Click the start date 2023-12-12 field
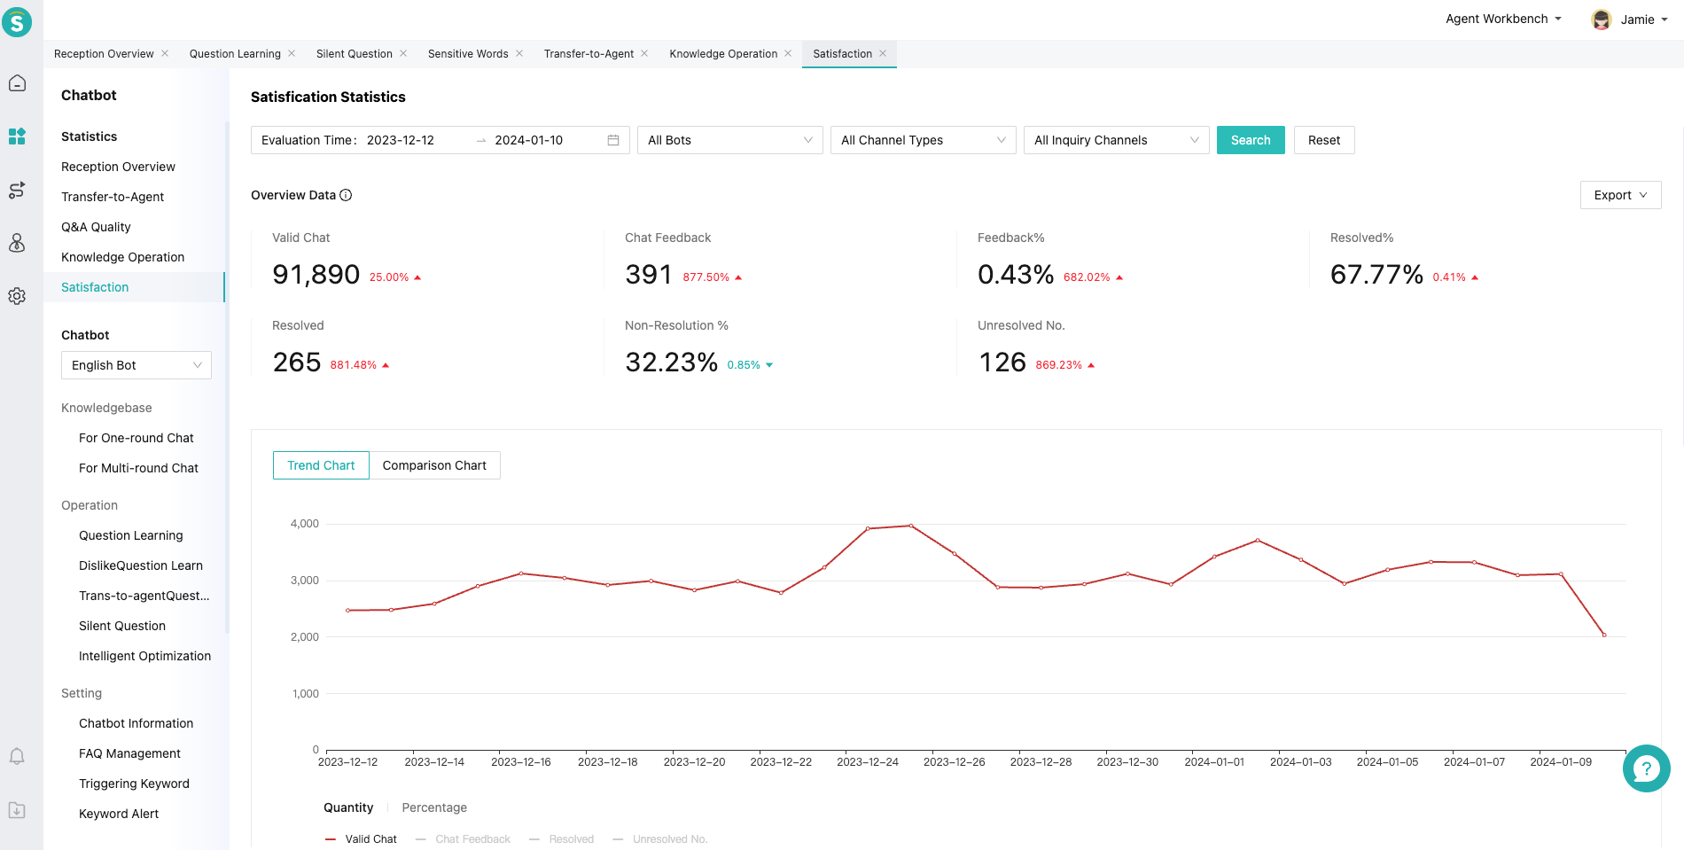This screenshot has width=1684, height=850. (x=401, y=140)
